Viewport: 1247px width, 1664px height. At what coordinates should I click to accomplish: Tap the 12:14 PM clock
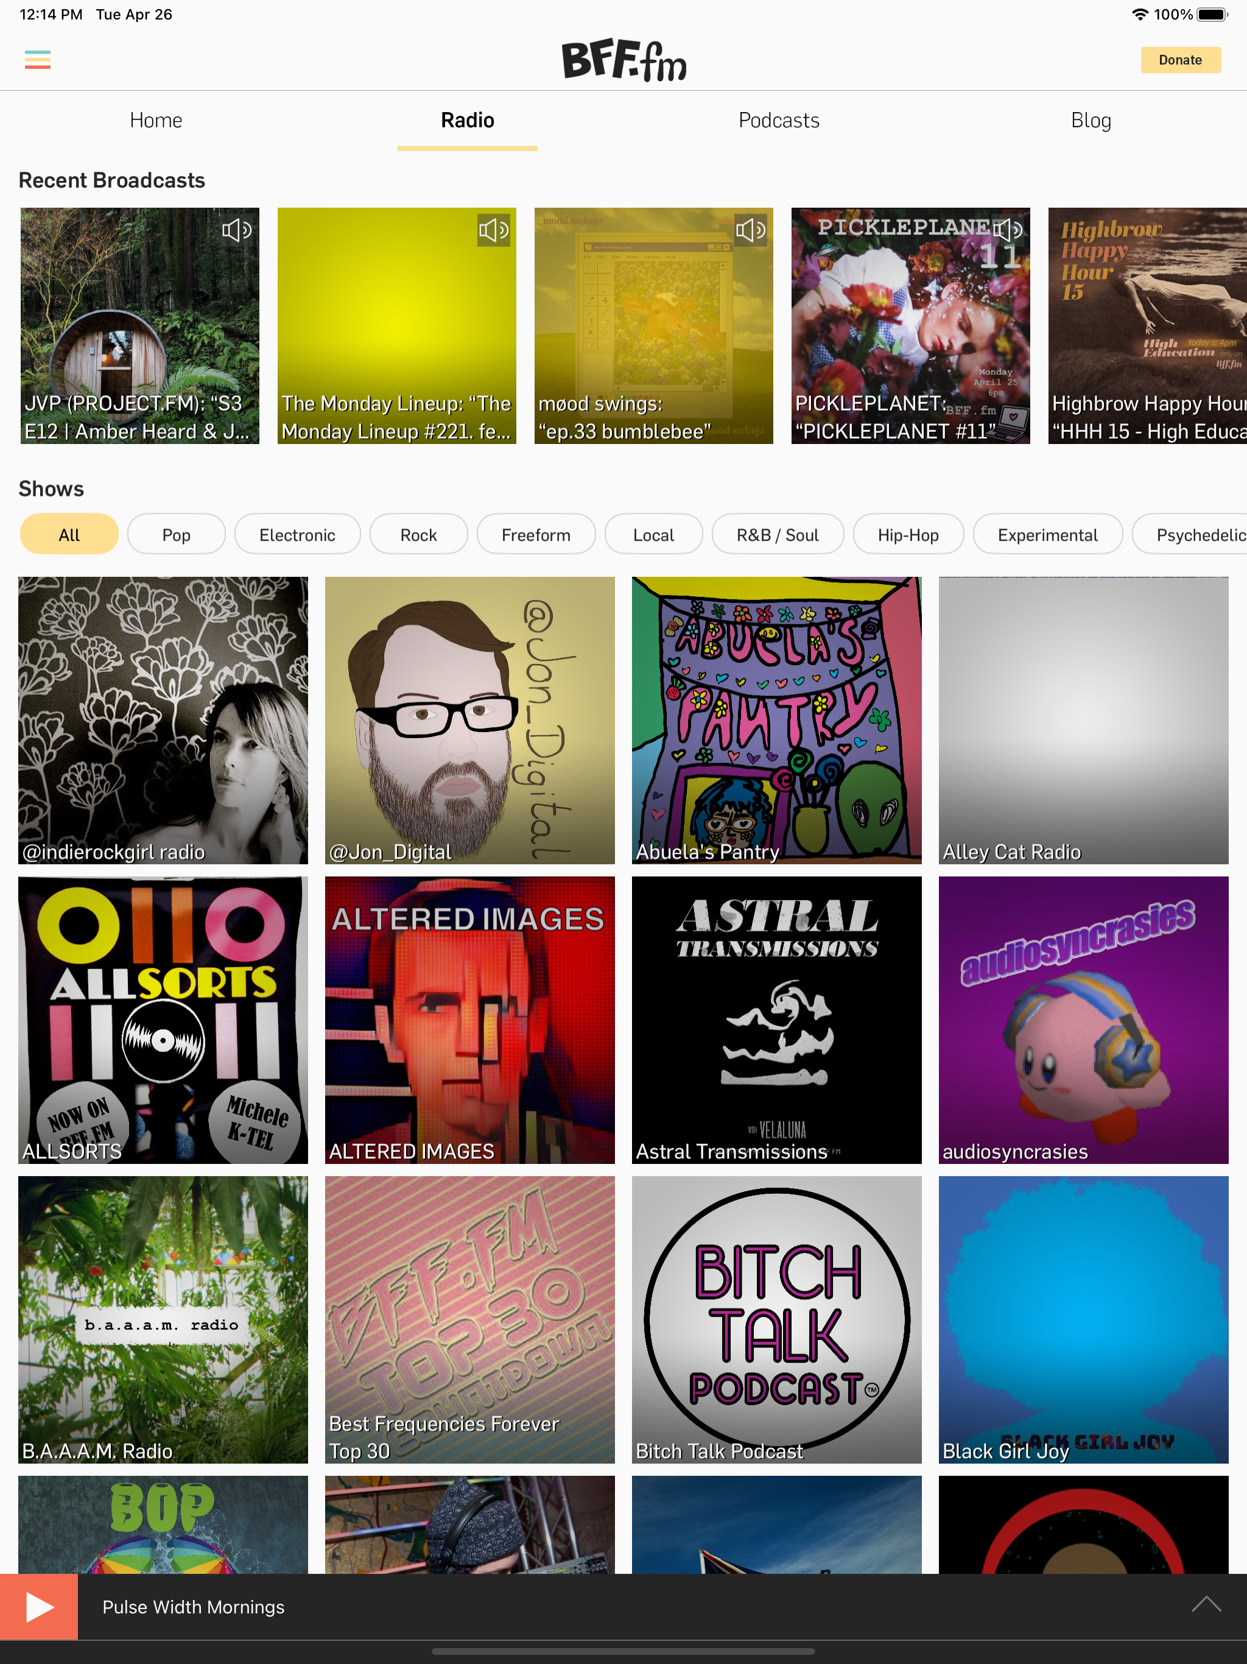click(x=51, y=14)
